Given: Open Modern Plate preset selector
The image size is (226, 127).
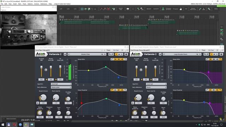Looking at the screenshot, I should click(x=85, y=54).
